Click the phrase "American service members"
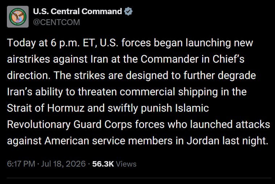275x184 pixels. coord(108,141)
